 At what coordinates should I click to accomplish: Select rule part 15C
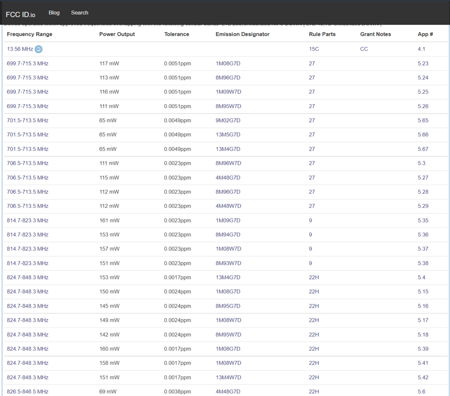click(314, 49)
